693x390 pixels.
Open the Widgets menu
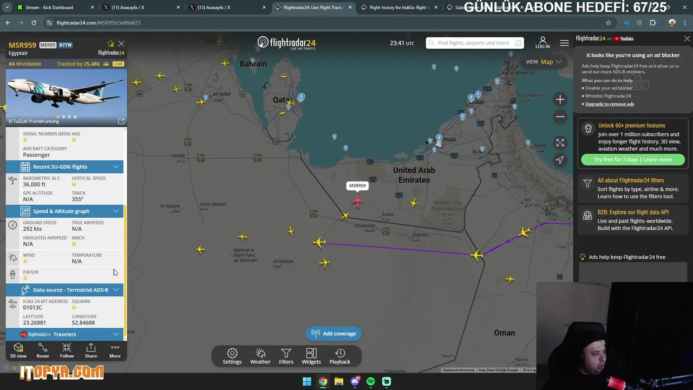(311, 356)
